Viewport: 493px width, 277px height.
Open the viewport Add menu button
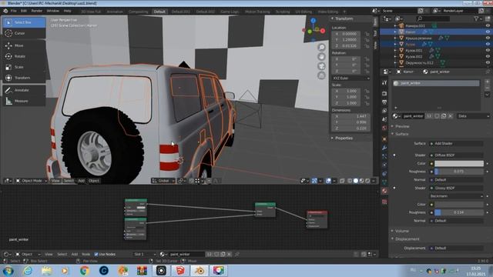click(x=81, y=181)
